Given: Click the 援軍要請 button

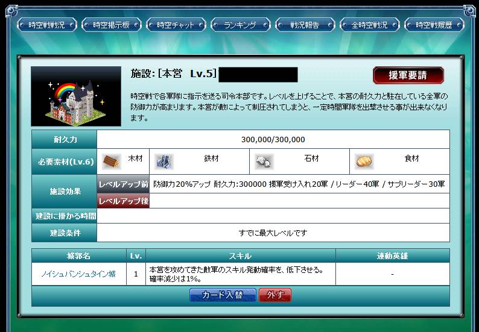Looking at the screenshot, I should click(408, 75).
